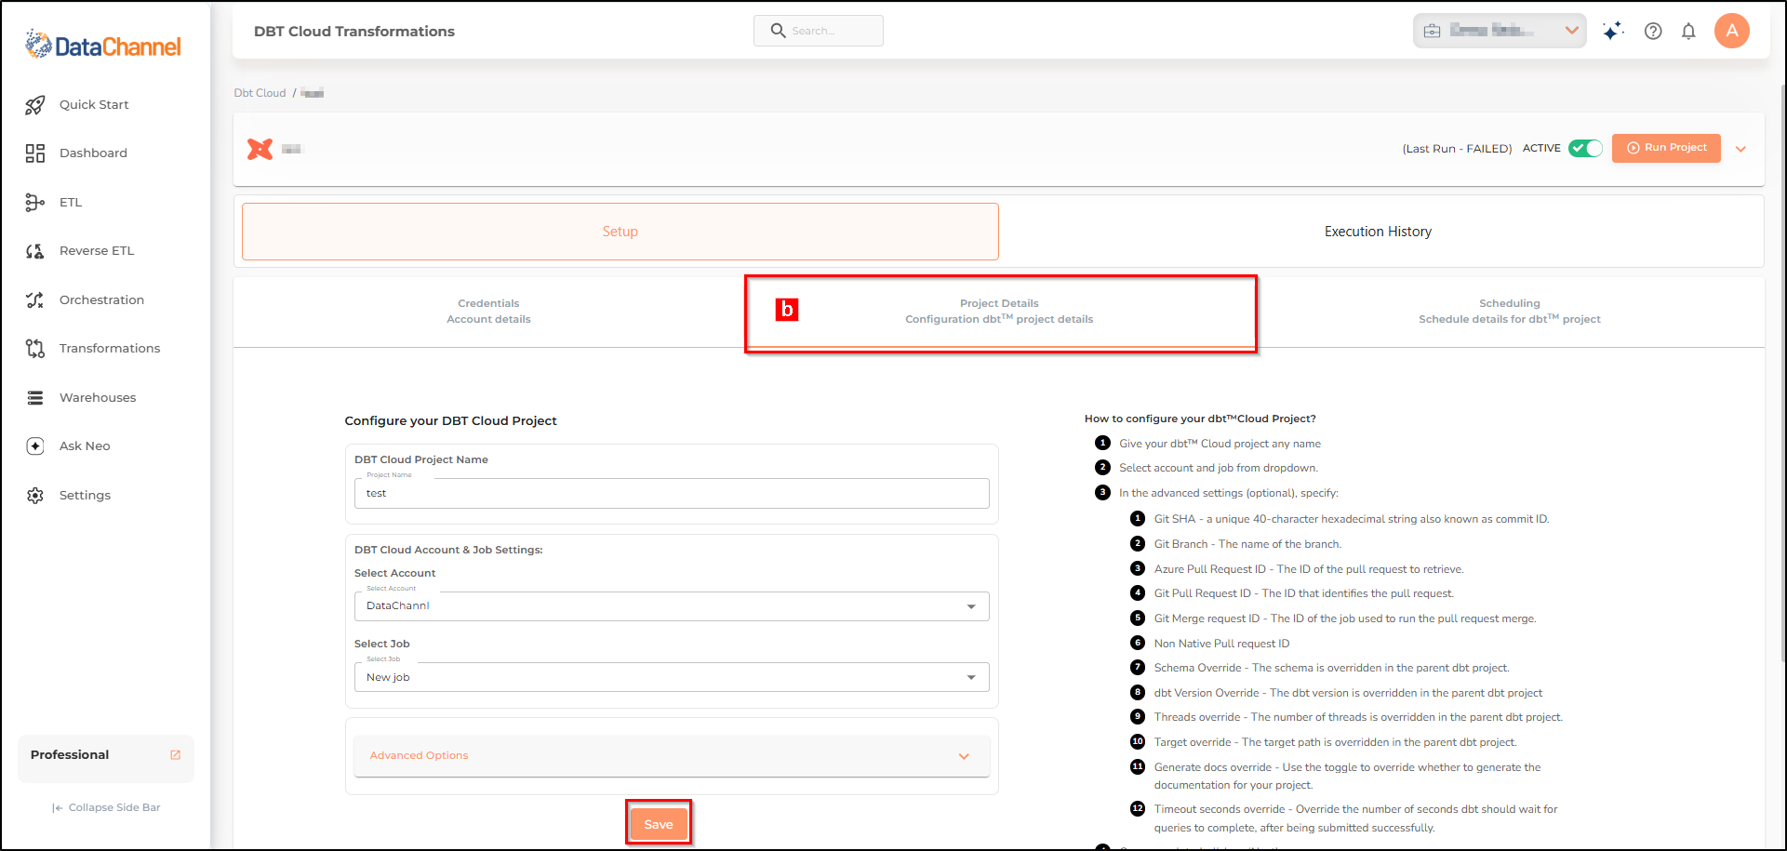Click the Warehouses stack icon
This screenshot has height=851, width=1787.
(35, 398)
